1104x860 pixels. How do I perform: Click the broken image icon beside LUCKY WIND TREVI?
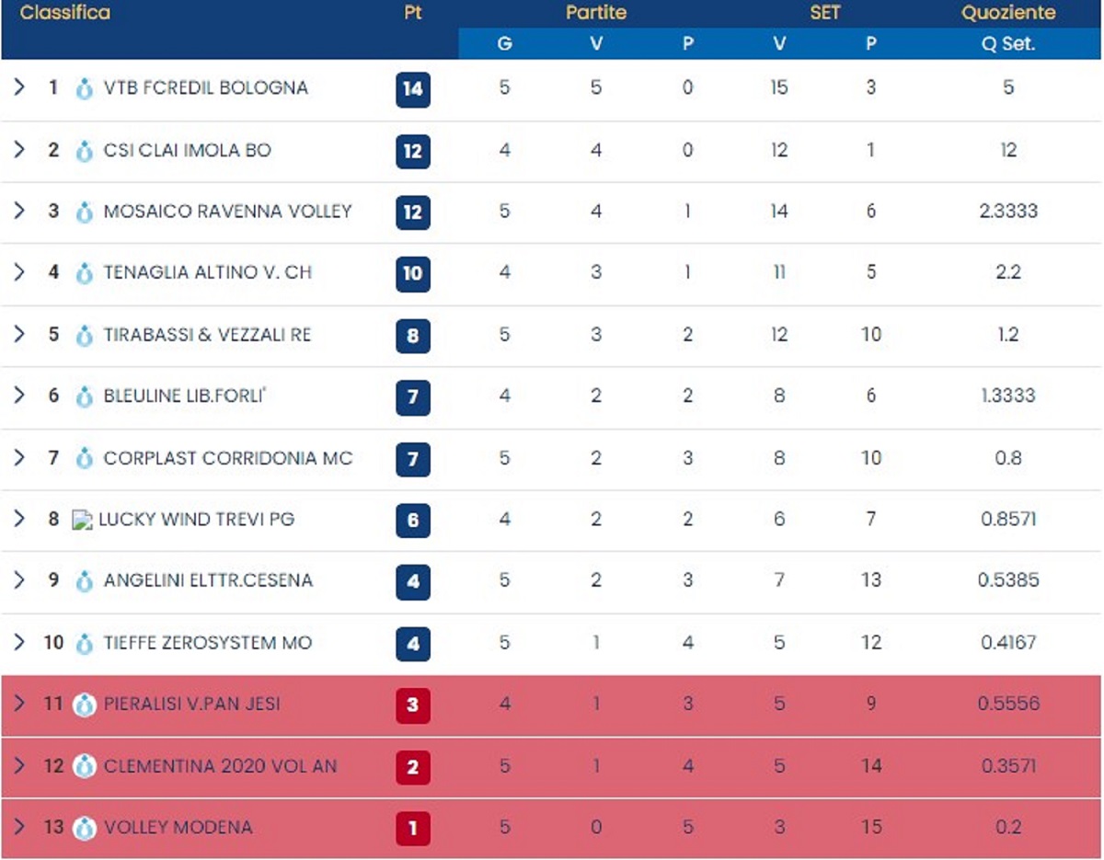pos(83,521)
